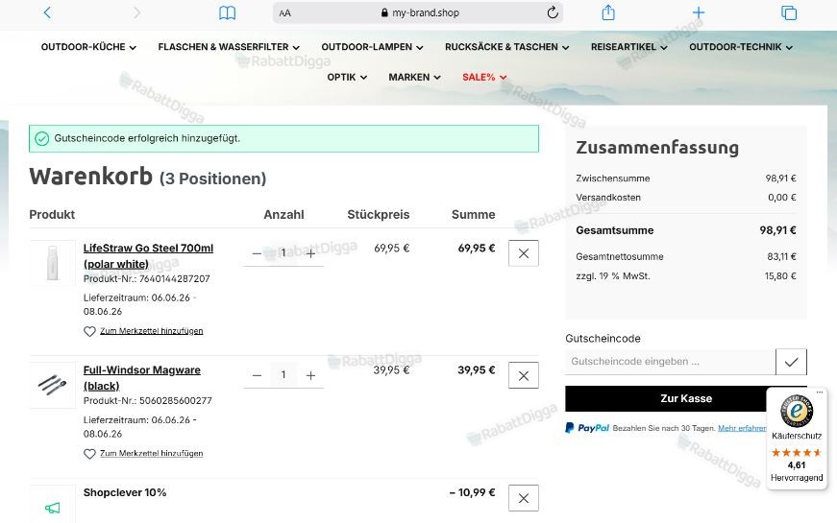The image size is (837, 523).
Task: Click Gesamtsumme value 98,91 €
Action: coord(777,230)
